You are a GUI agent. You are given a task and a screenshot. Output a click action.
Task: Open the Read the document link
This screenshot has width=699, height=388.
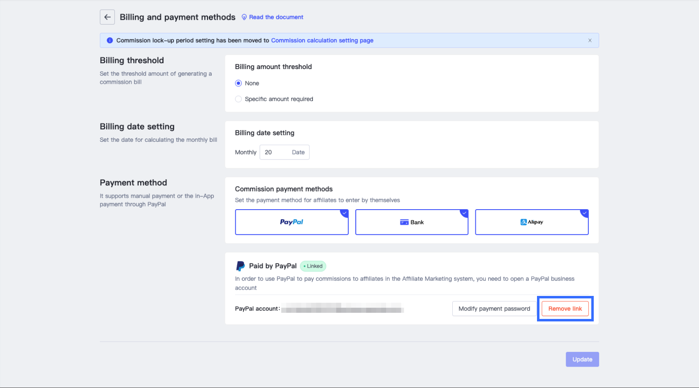276,17
